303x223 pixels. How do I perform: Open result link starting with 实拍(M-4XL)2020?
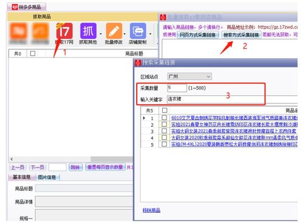tap(234, 144)
